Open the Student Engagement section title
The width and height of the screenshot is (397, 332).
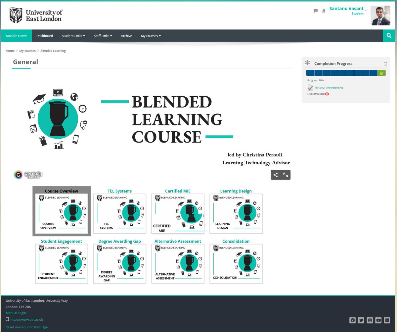tap(62, 241)
